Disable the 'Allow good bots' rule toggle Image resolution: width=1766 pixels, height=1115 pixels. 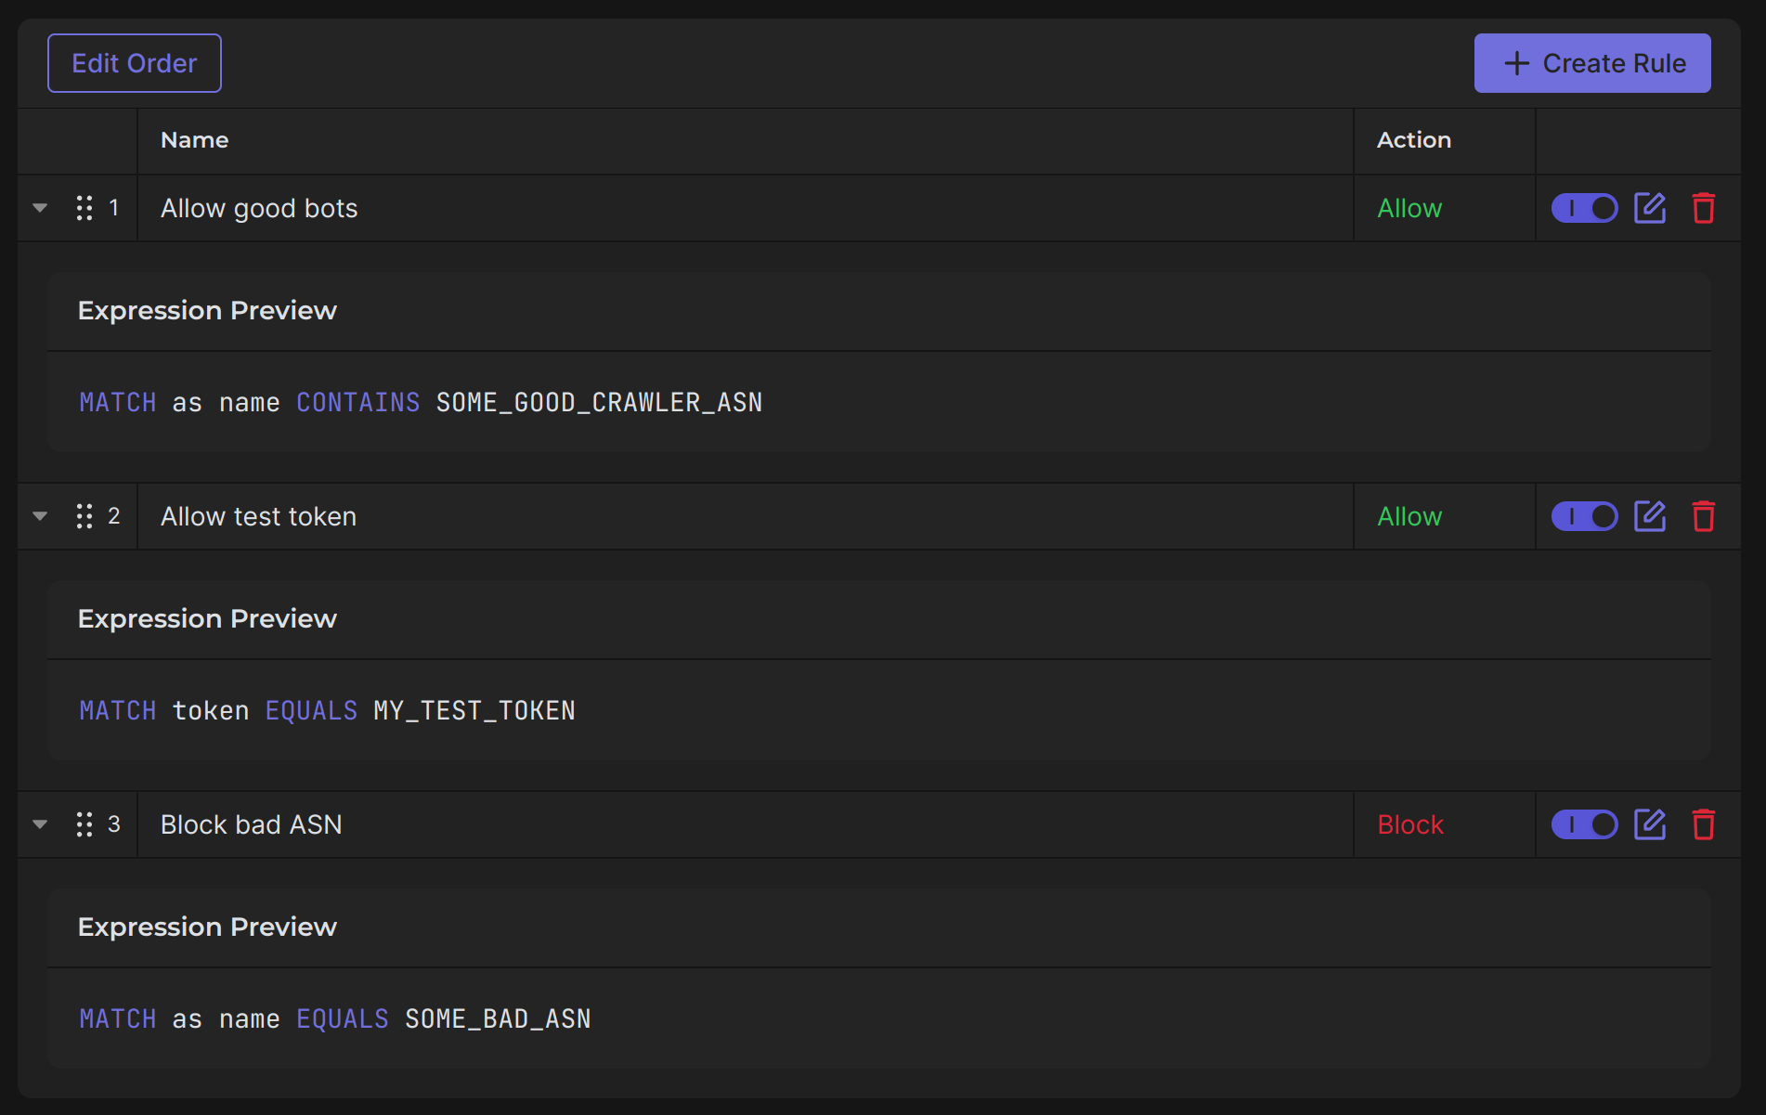click(x=1584, y=208)
